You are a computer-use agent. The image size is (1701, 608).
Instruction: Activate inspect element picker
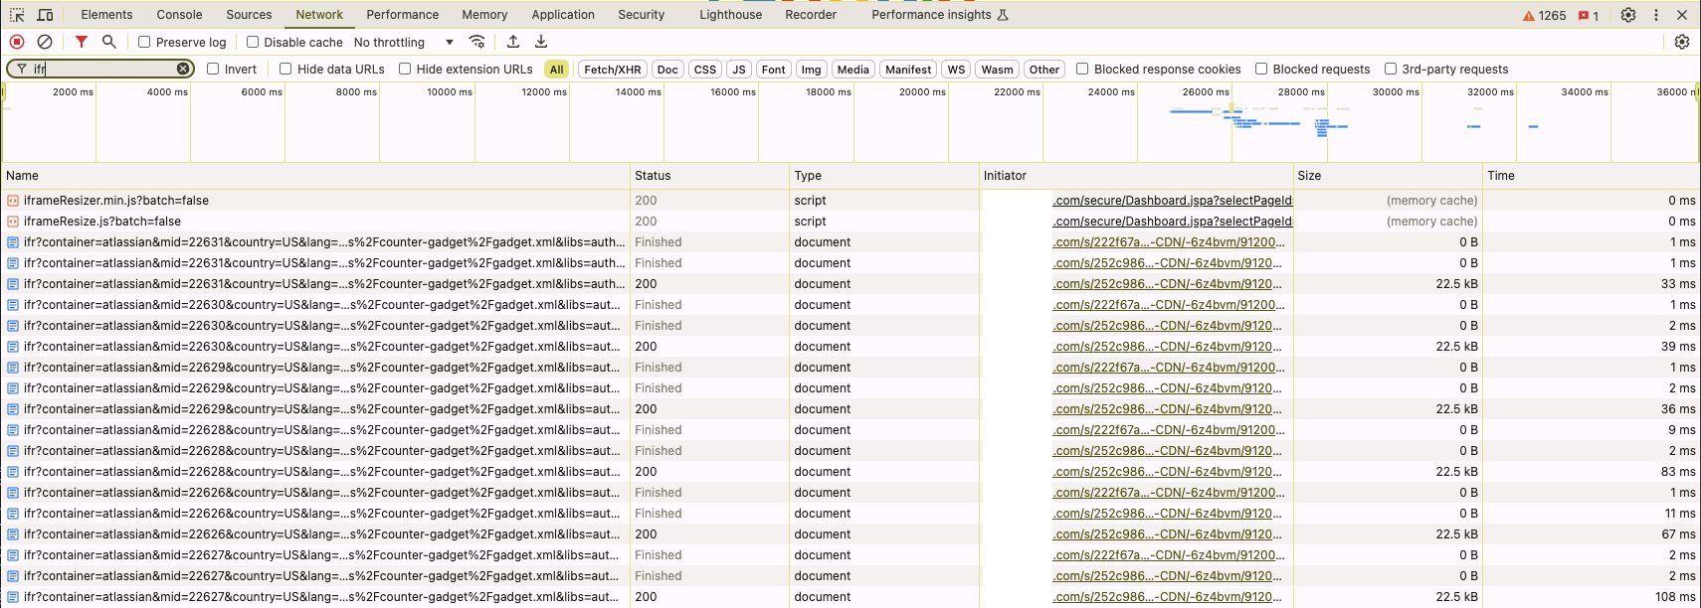click(x=17, y=15)
